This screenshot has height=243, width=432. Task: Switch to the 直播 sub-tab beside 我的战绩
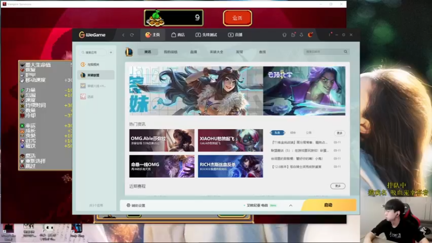pos(194,52)
